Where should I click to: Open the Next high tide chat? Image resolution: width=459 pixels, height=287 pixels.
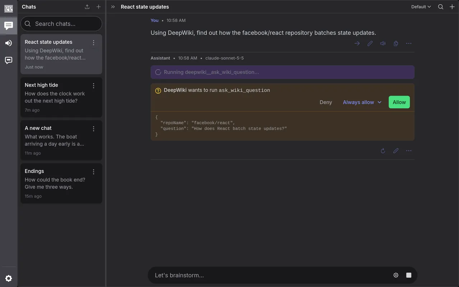tap(61, 97)
